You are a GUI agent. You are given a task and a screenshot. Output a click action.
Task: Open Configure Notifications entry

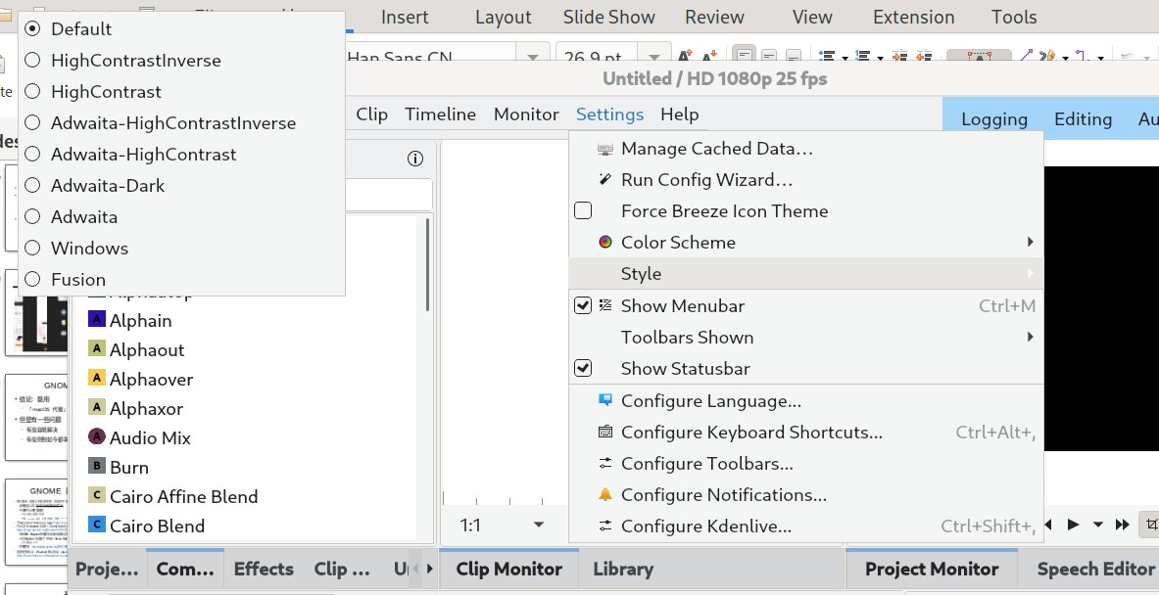[x=805, y=494]
